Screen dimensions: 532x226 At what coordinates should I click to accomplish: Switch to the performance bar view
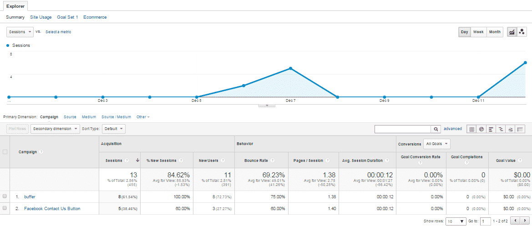[x=491, y=129]
